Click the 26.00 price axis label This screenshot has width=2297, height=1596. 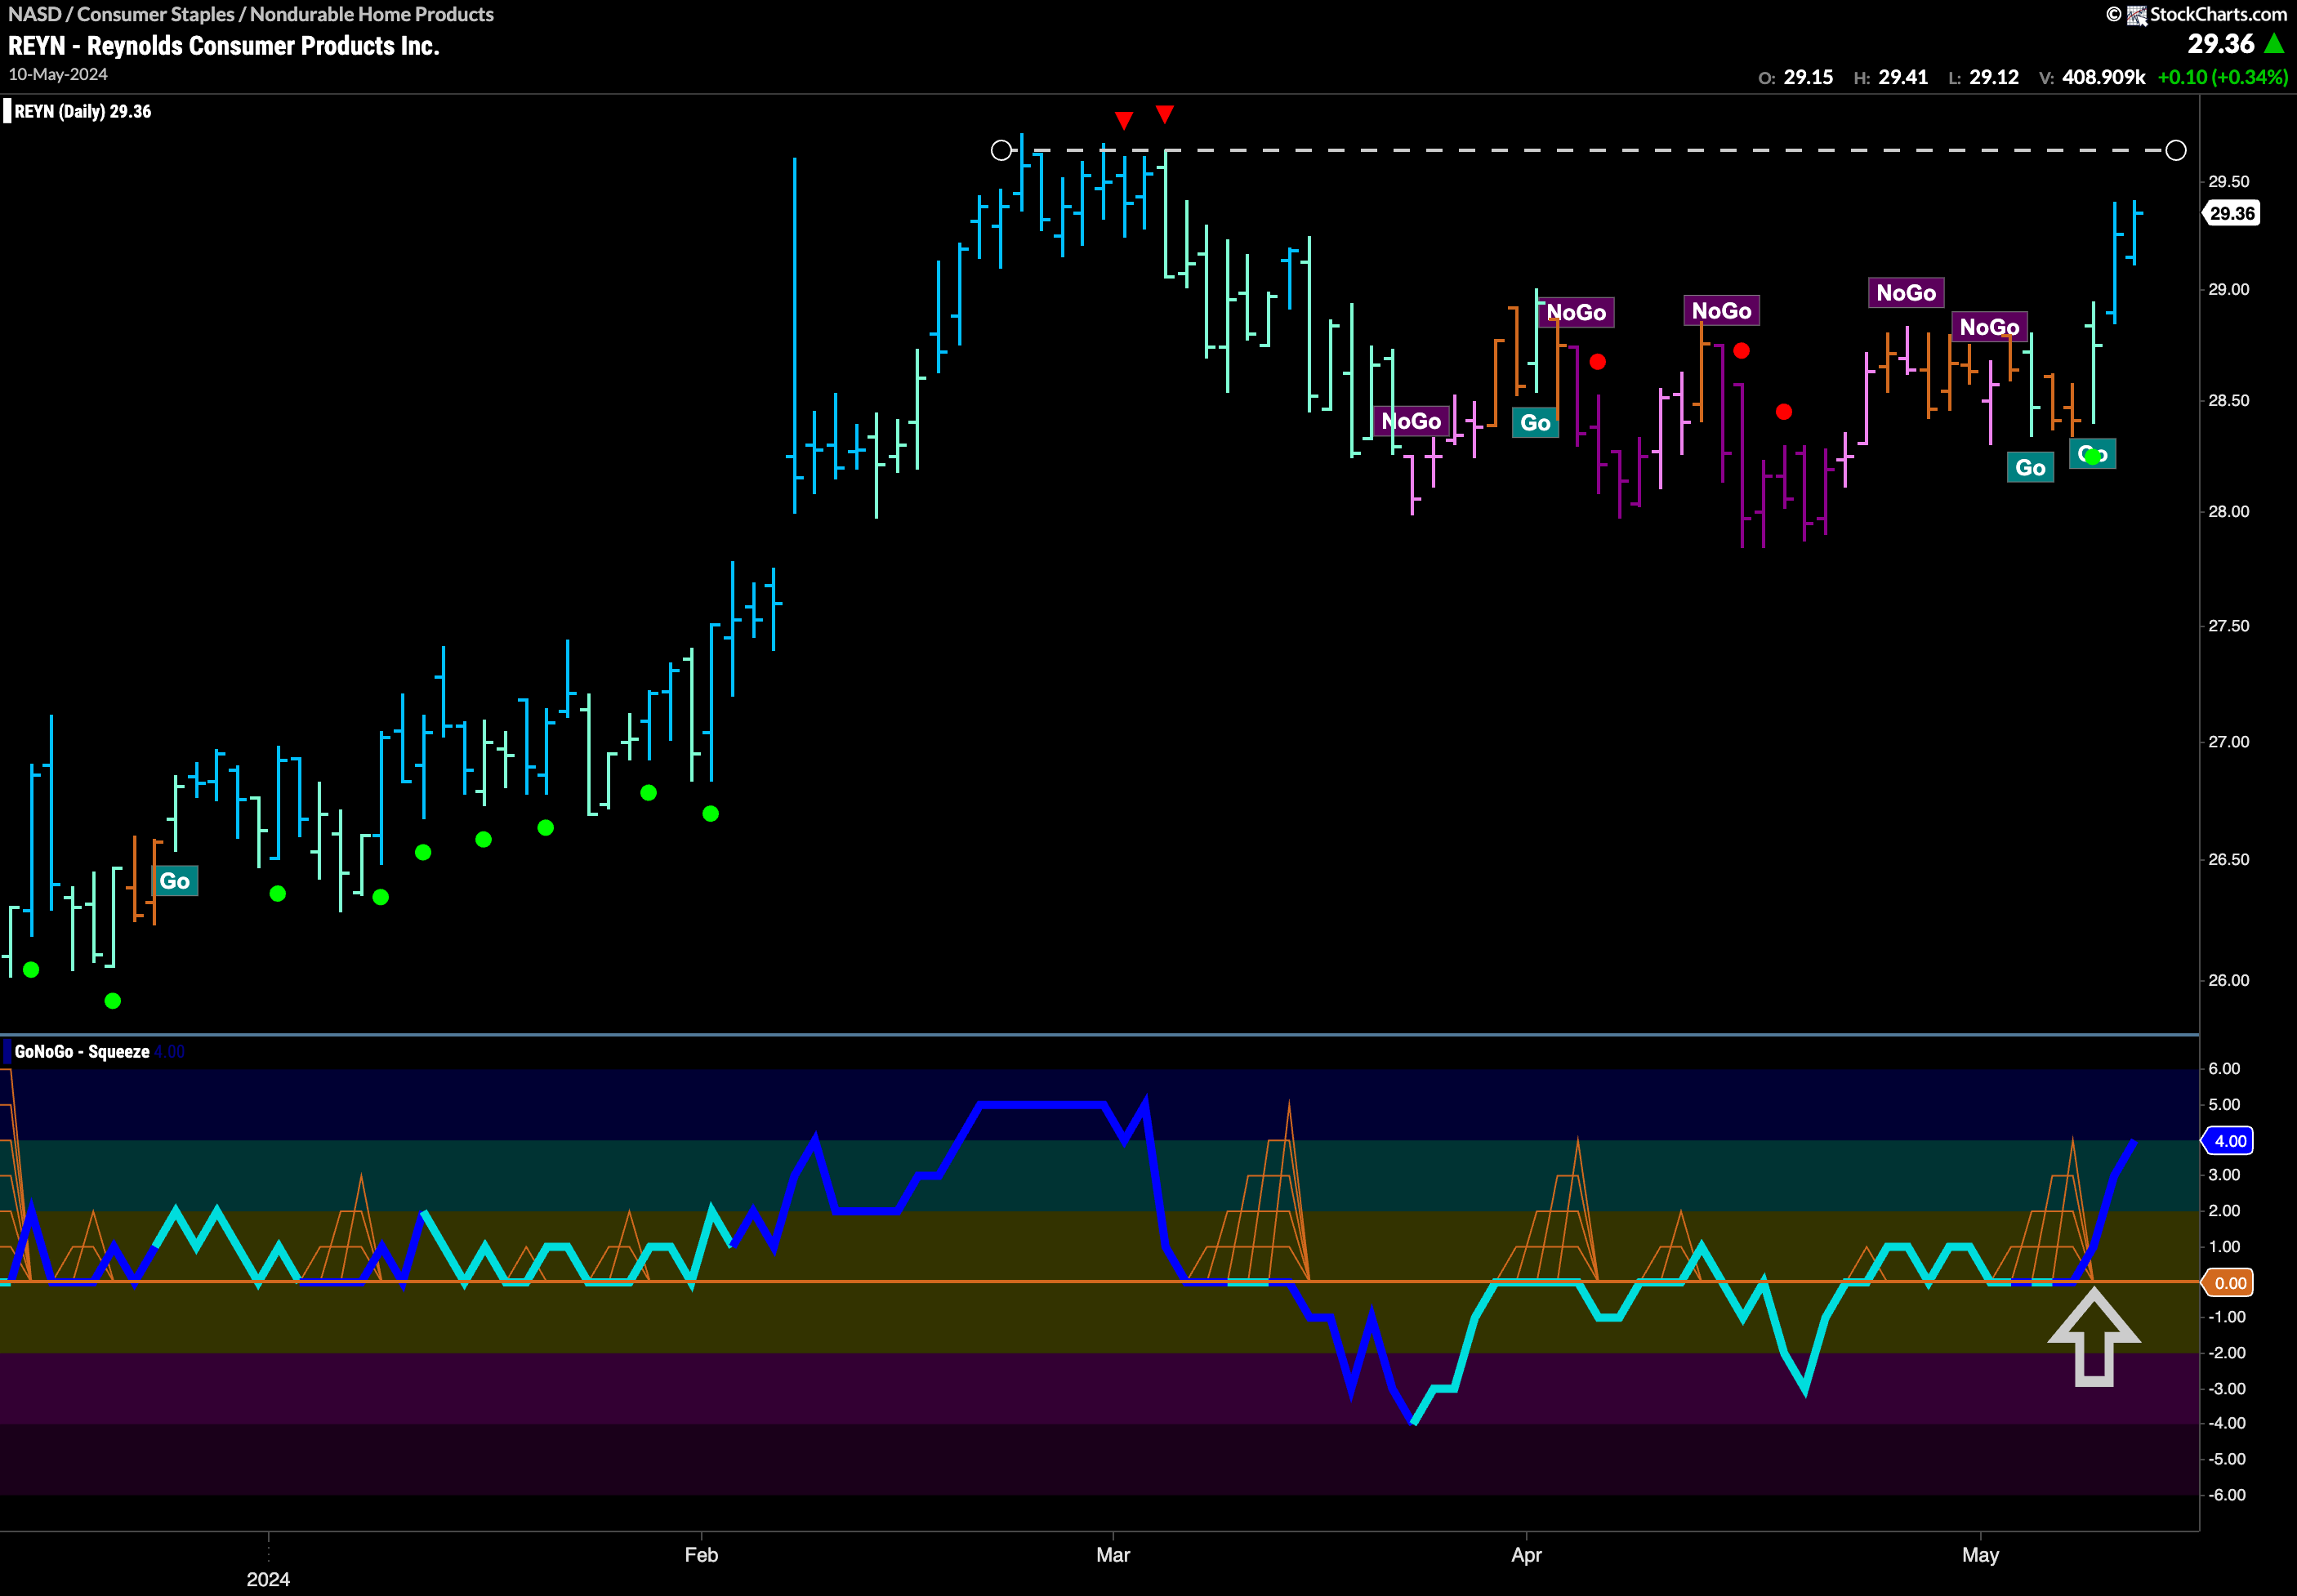point(2229,981)
